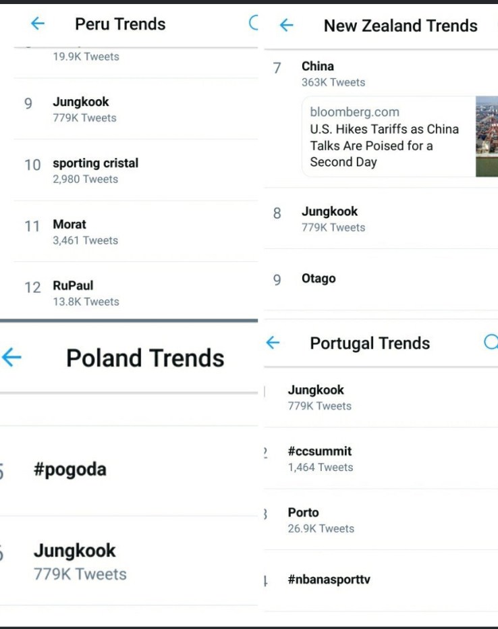The width and height of the screenshot is (498, 629).
Task: Open search in the Portugal Trends header
Action: coord(491,342)
